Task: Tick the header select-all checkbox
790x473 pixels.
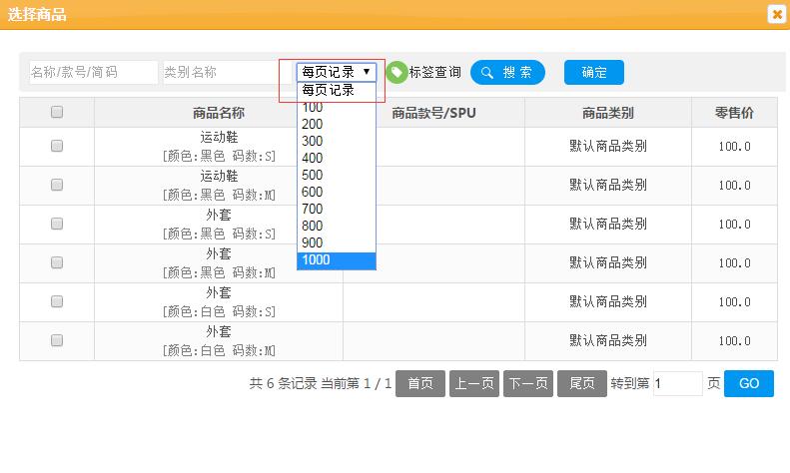Action: [x=57, y=112]
